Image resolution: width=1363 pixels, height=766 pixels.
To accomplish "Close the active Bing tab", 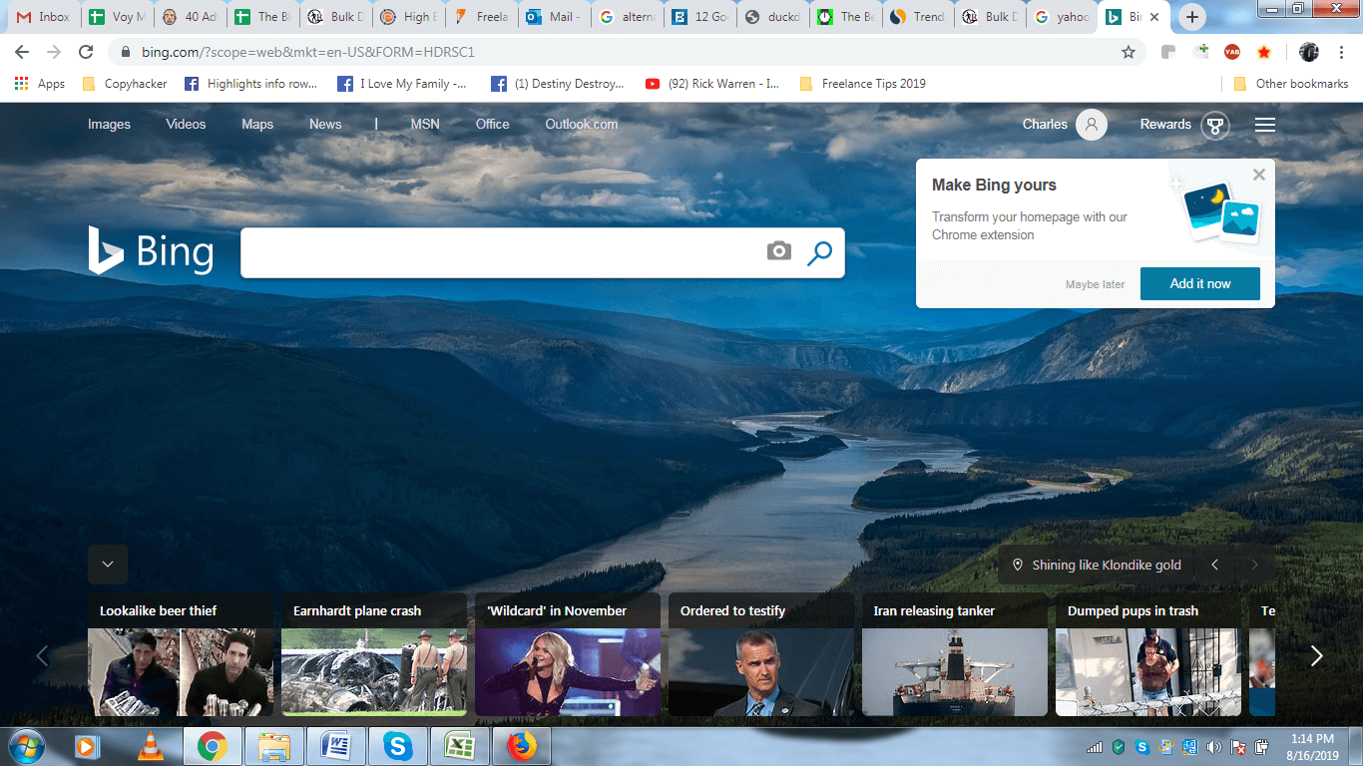I will click(1154, 17).
